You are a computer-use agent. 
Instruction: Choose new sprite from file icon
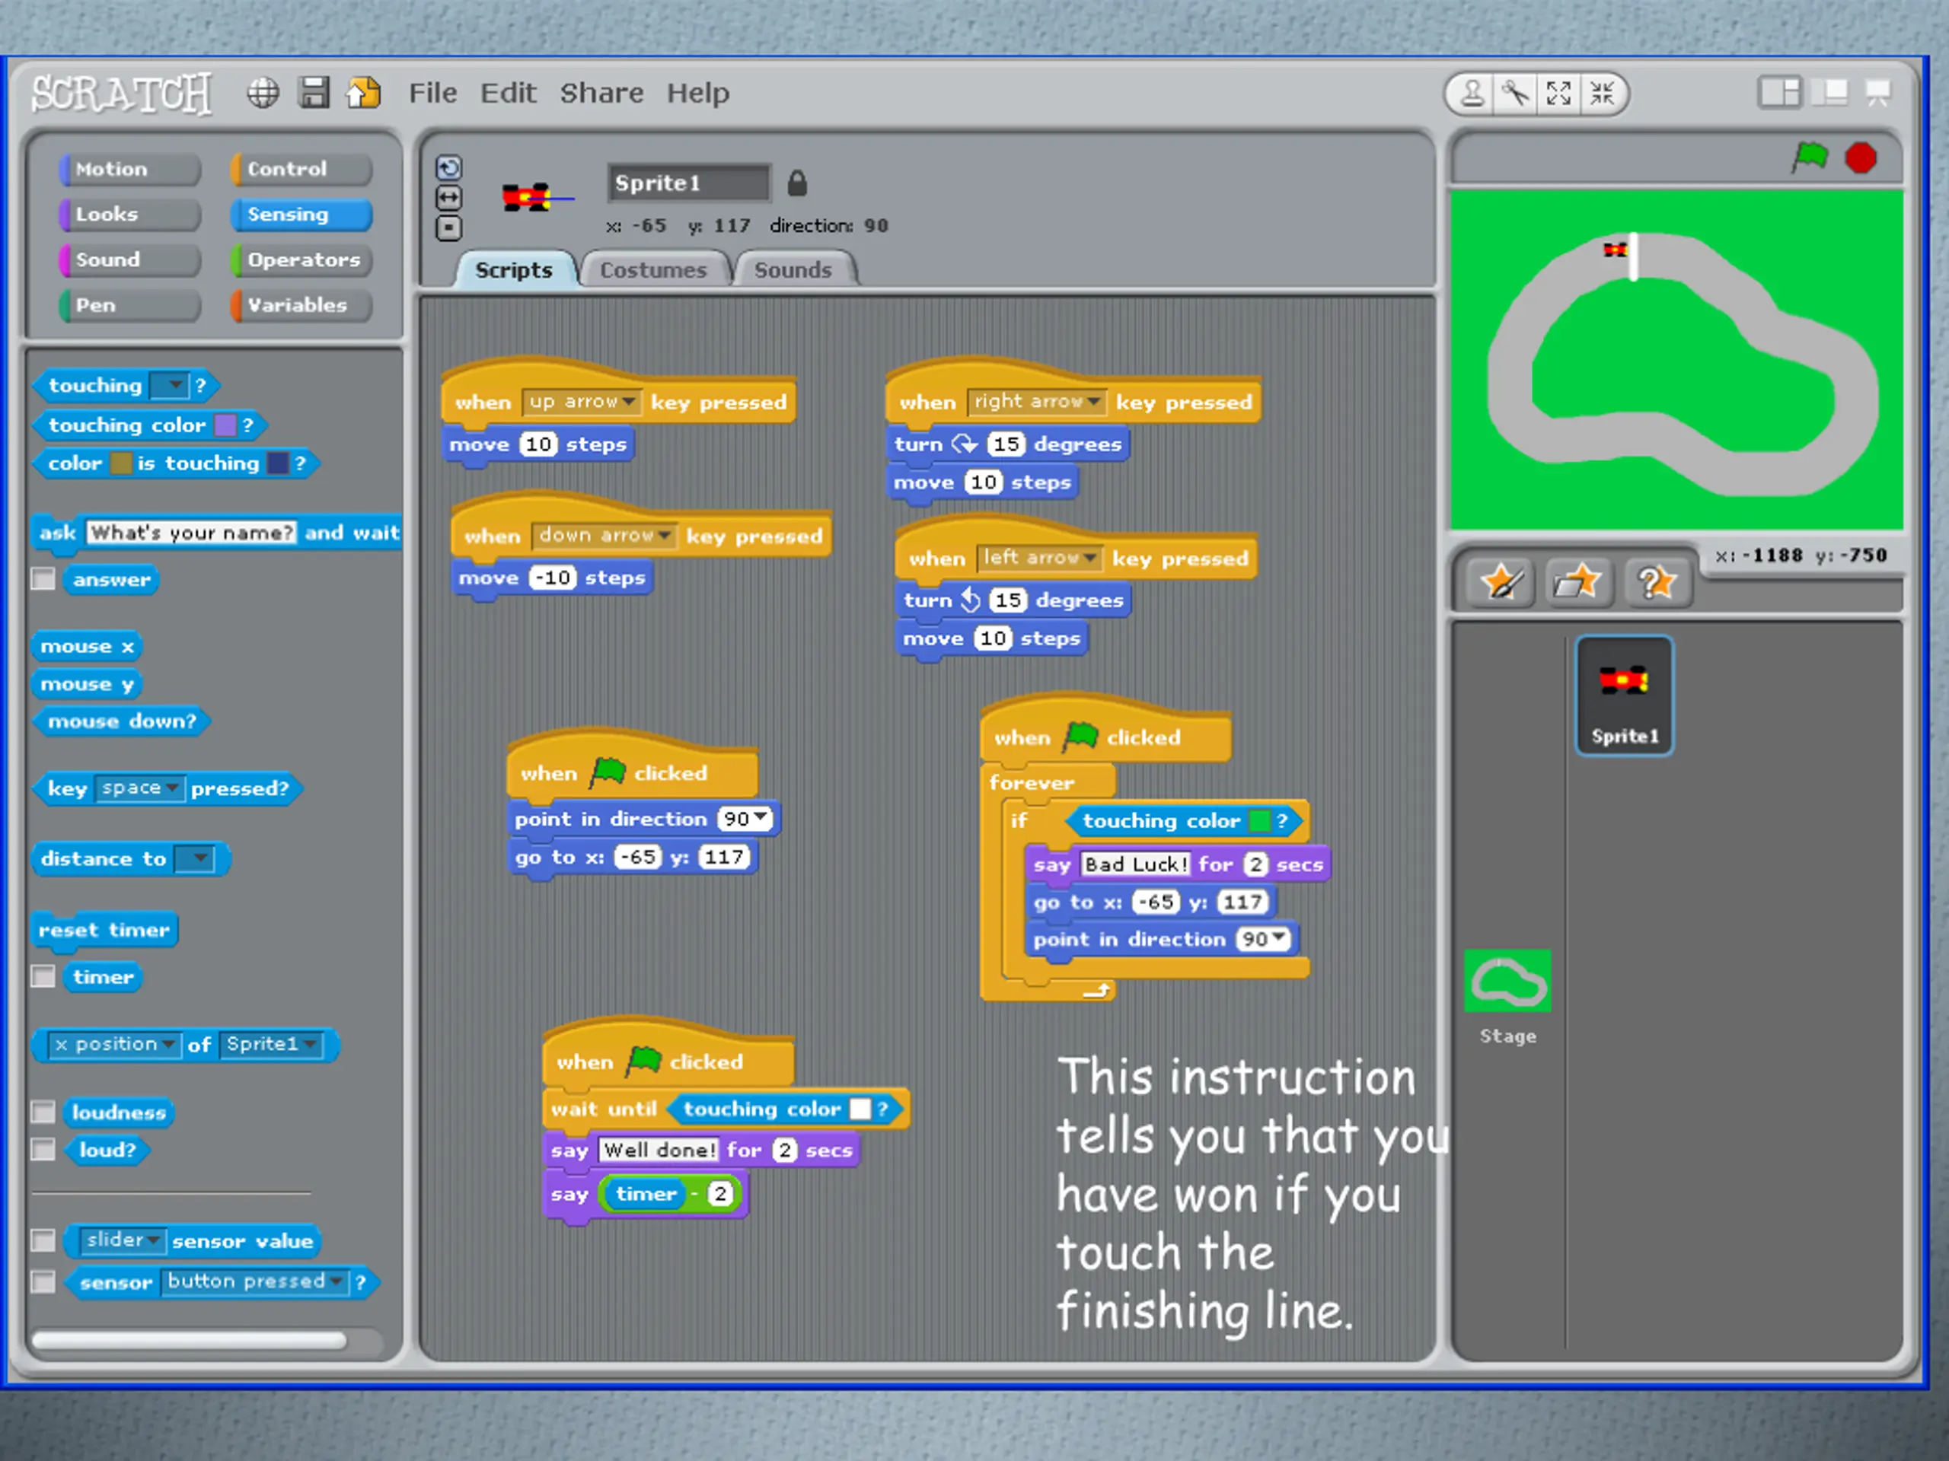tap(1579, 582)
